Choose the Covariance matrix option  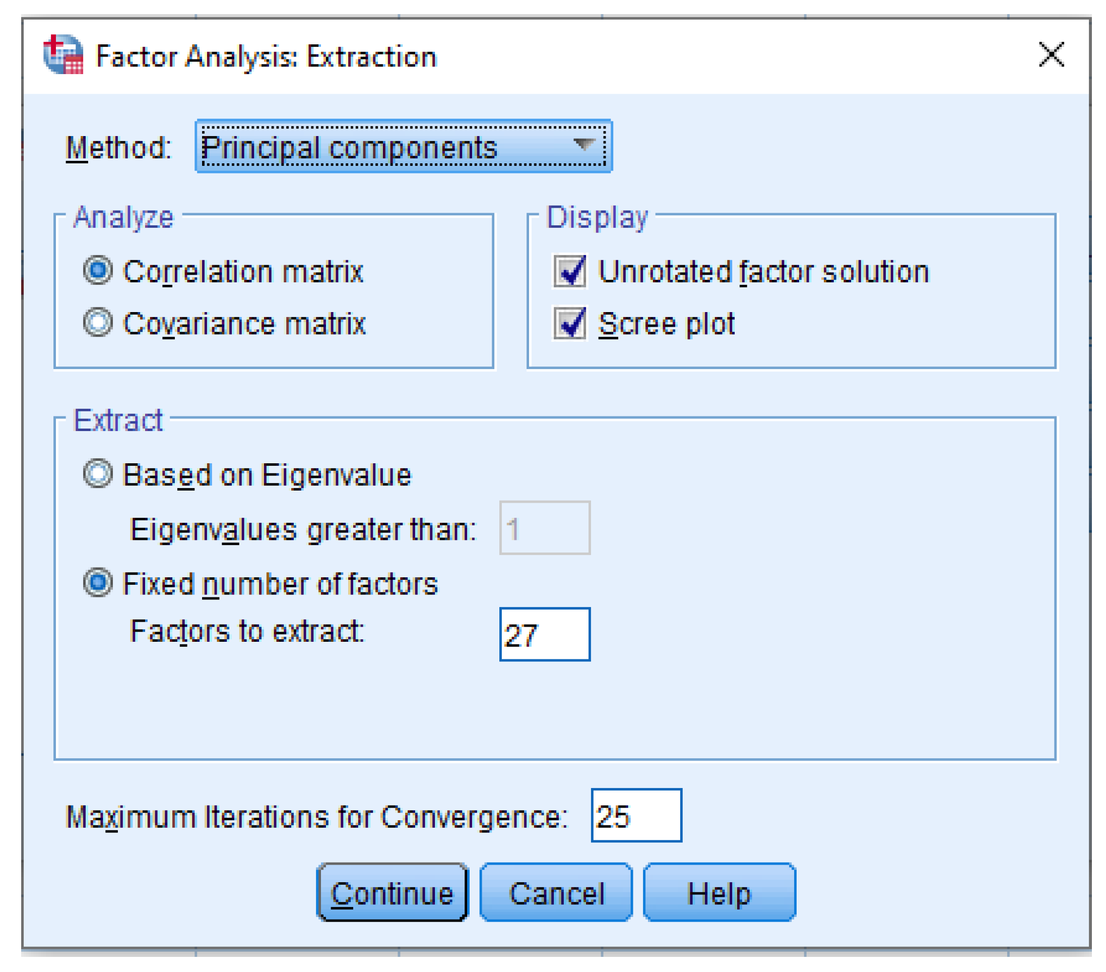pos(98,323)
